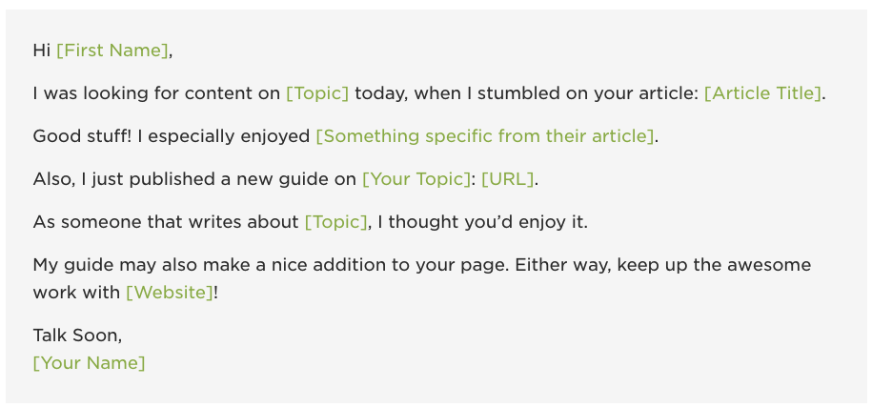Select the [Website] placeholder

(170, 293)
